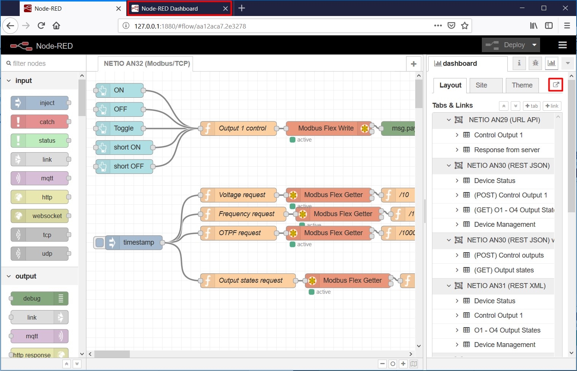The image size is (577, 371).
Task: Click the canvas horizontal scrollbar thumb
Action: [112, 354]
